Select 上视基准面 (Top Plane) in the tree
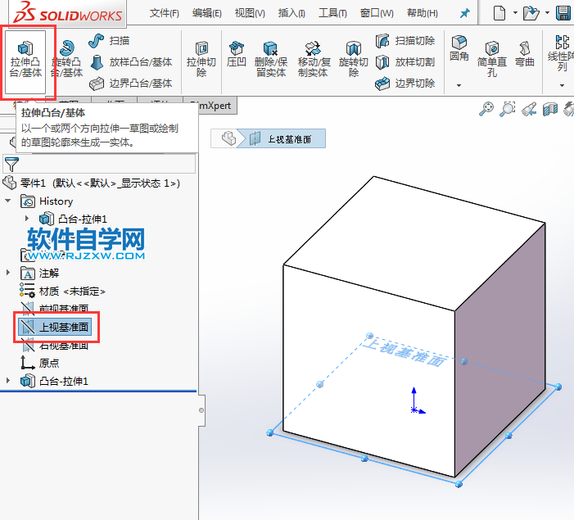The width and height of the screenshot is (574, 520). [x=54, y=327]
